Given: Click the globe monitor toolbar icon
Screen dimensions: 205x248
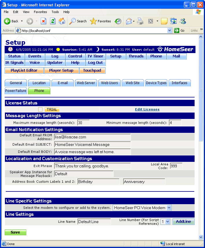Looking at the screenshot, I should 173,21.
